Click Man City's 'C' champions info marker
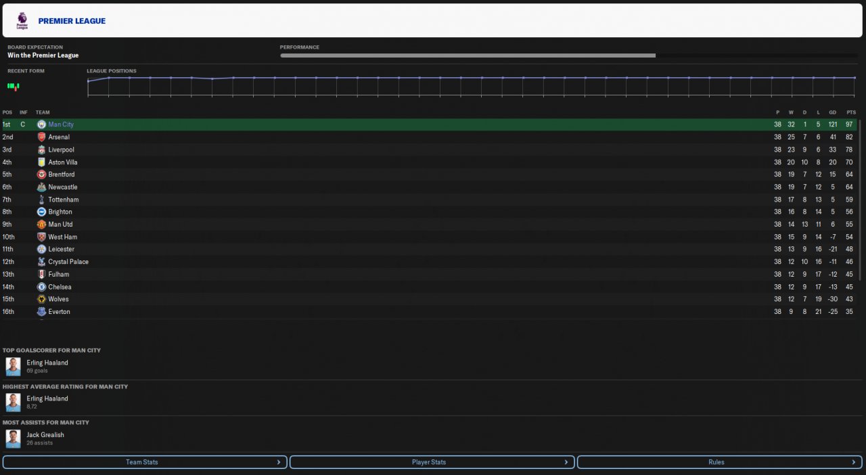 coord(22,125)
